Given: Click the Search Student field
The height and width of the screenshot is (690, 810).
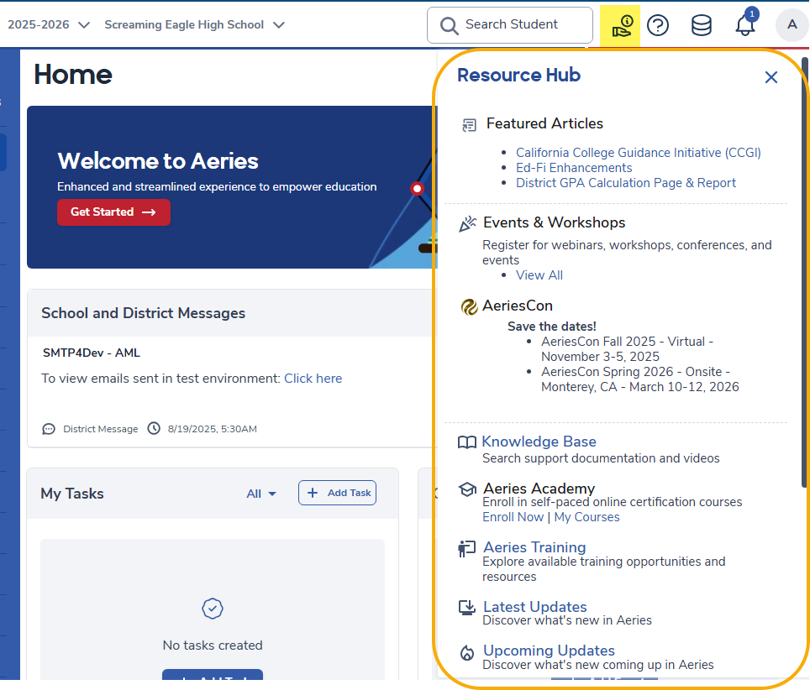Looking at the screenshot, I should point(510,25).
